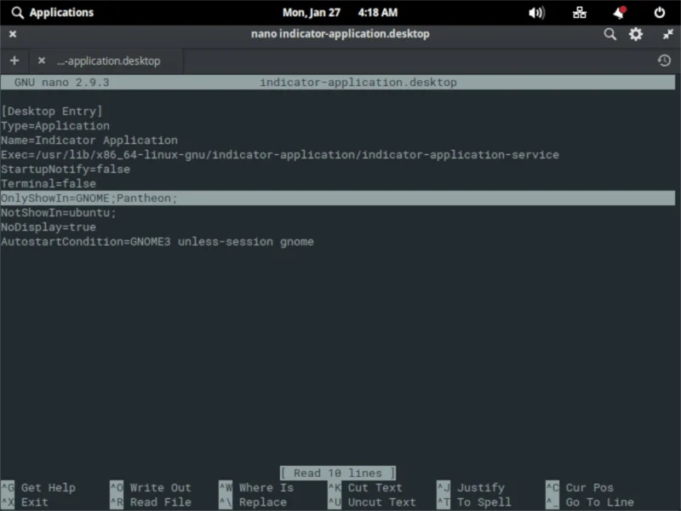681x511 pixels.
Task: Click the [Desktop Entry] line
Action: click(x=52, y=112)
